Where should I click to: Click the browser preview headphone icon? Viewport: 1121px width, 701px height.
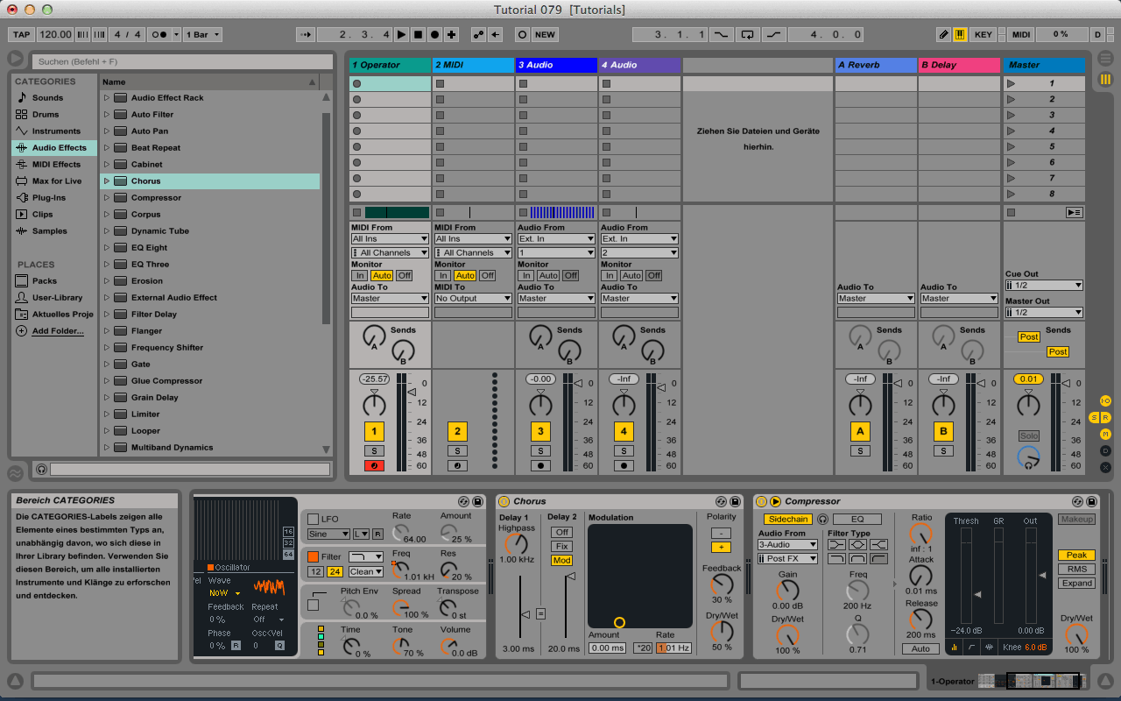41,470
